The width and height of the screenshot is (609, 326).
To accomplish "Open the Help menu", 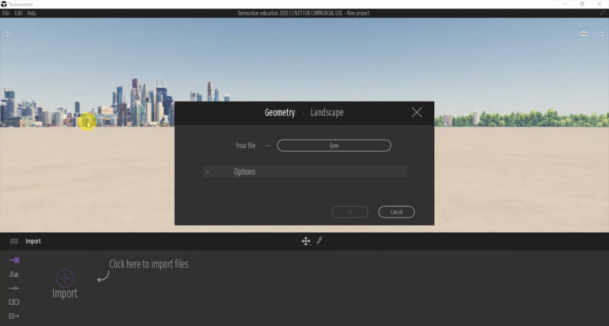I will pyautogui.click(x=32, y=13).
